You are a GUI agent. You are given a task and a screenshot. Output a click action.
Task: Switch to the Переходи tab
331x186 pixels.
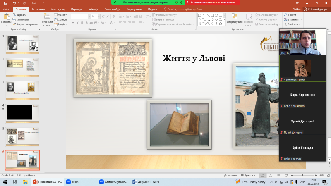click(x=77, y=9)
